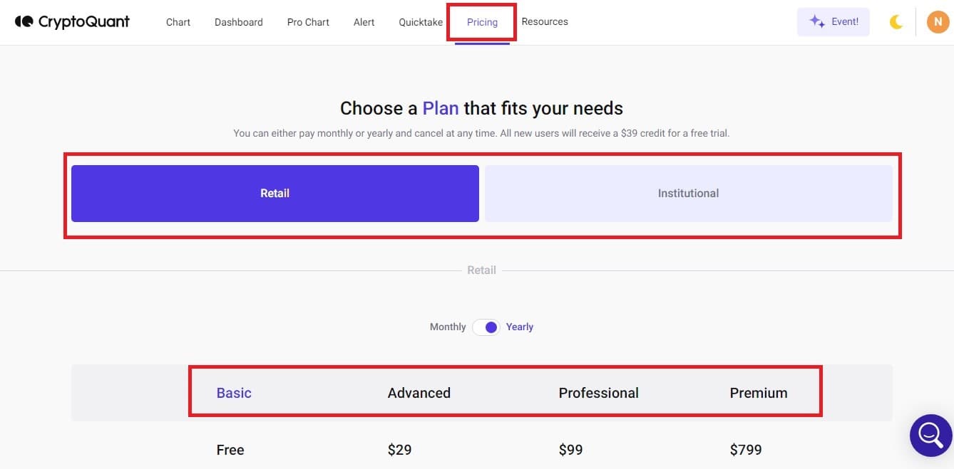Image resolution: width=954 pixels, height=469 pixels.
Task: Select the Retail plan button
Action: (275, 194)
